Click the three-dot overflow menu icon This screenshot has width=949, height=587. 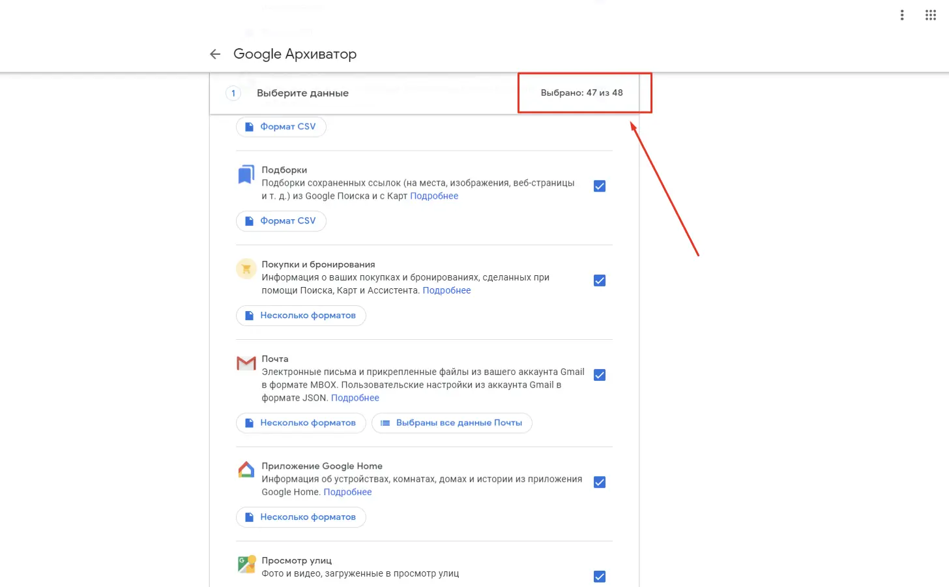[902, 14]
